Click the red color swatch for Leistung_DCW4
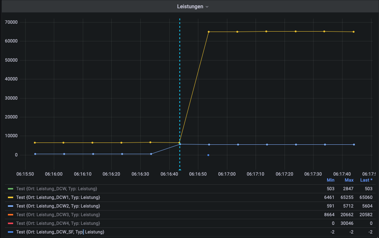This screenshot has height=238, width=379. tap(11, 223)
